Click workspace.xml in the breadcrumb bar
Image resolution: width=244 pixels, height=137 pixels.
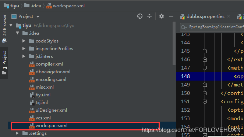point(66,6)
